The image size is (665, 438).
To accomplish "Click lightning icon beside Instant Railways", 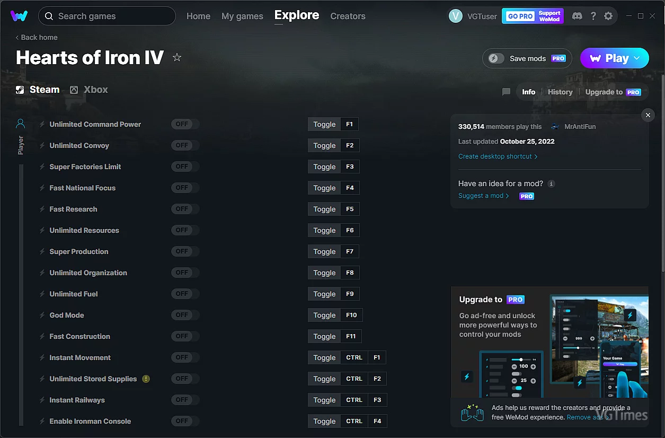I will click(x=42, y=400).
